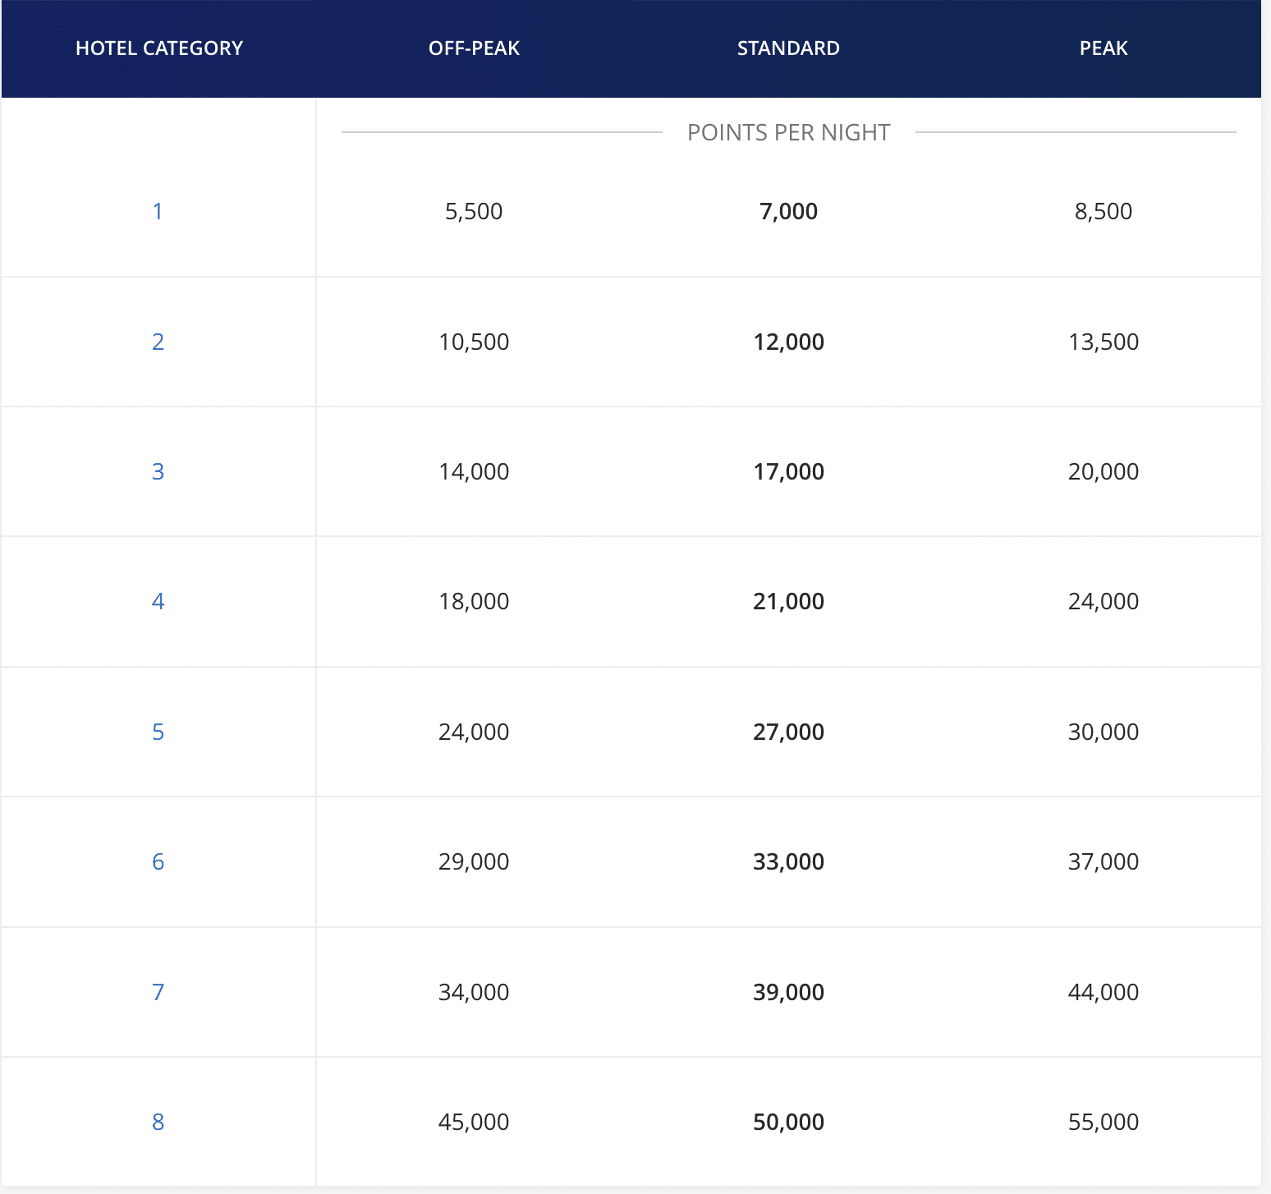This screenshot has height=1194, width=1271.
Task: Click the Hotel Category column header
Action: [x=159, y=48]
